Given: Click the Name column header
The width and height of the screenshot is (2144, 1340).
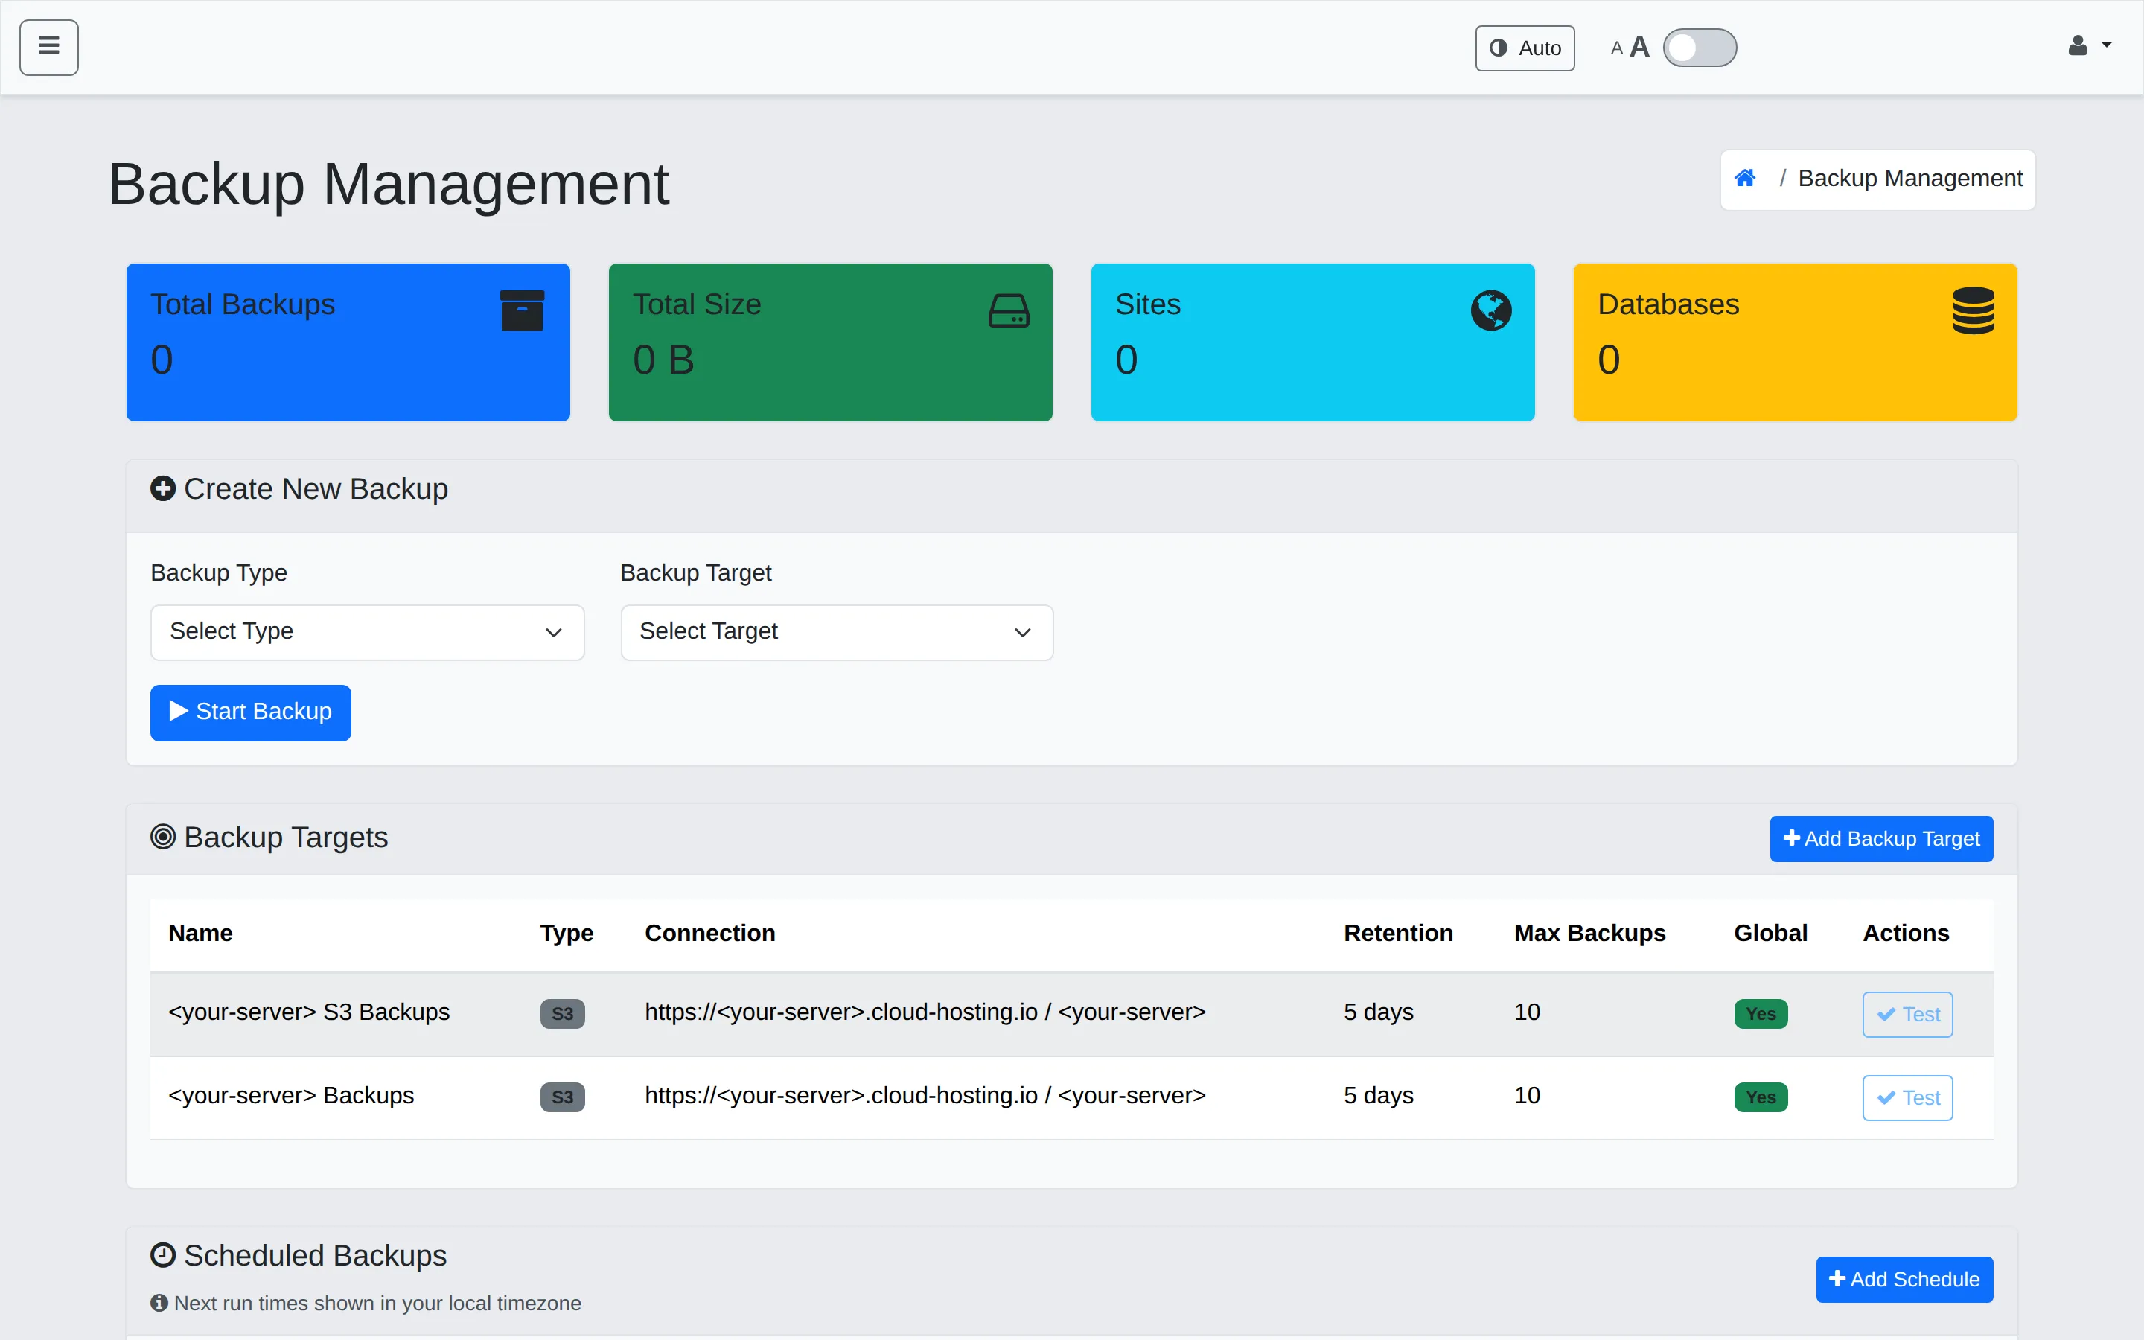Looking at the screenshot, I should pos(200,934).
